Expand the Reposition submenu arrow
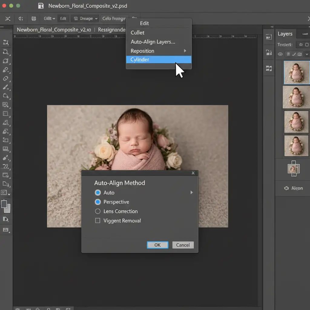310x310 pixels. (x=185, y=51)
